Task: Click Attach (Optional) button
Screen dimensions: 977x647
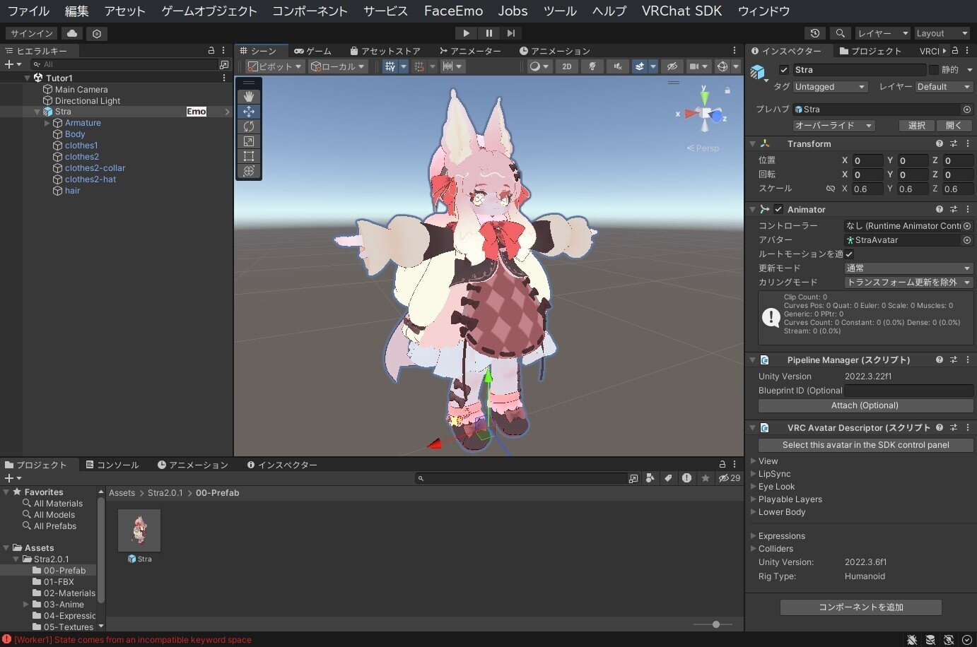Action: (865, 405)
